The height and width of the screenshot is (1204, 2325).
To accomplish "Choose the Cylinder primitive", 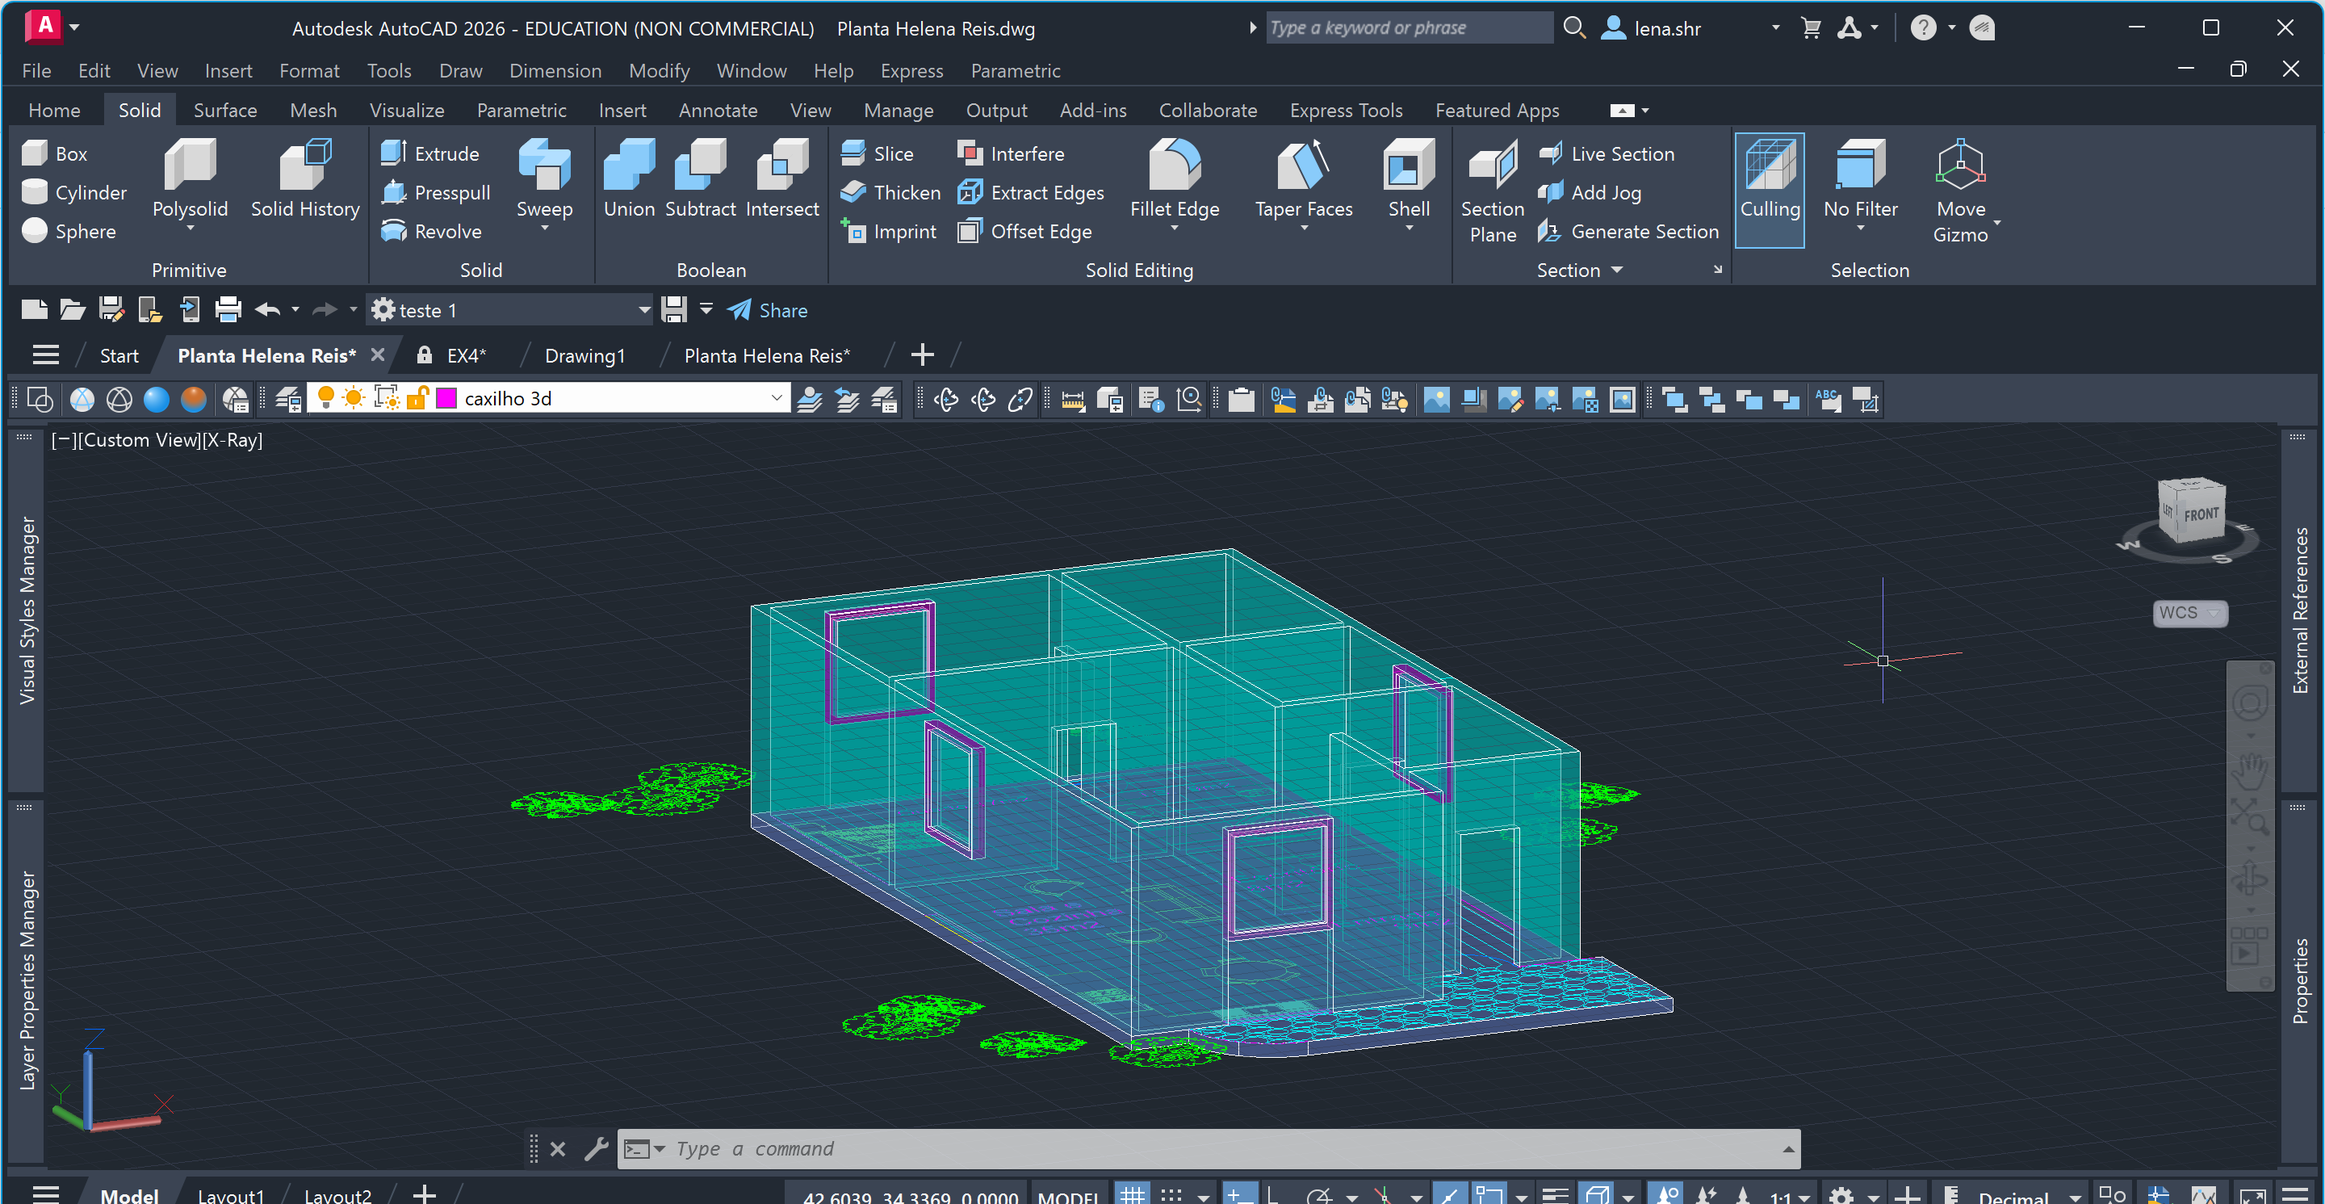I will tap(74, 192).
